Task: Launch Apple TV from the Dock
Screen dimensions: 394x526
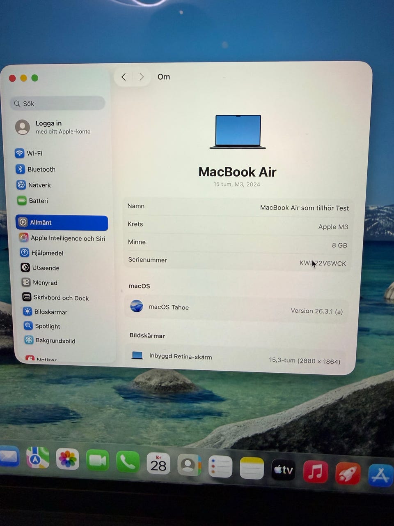Action: click(x=283, y=470)
